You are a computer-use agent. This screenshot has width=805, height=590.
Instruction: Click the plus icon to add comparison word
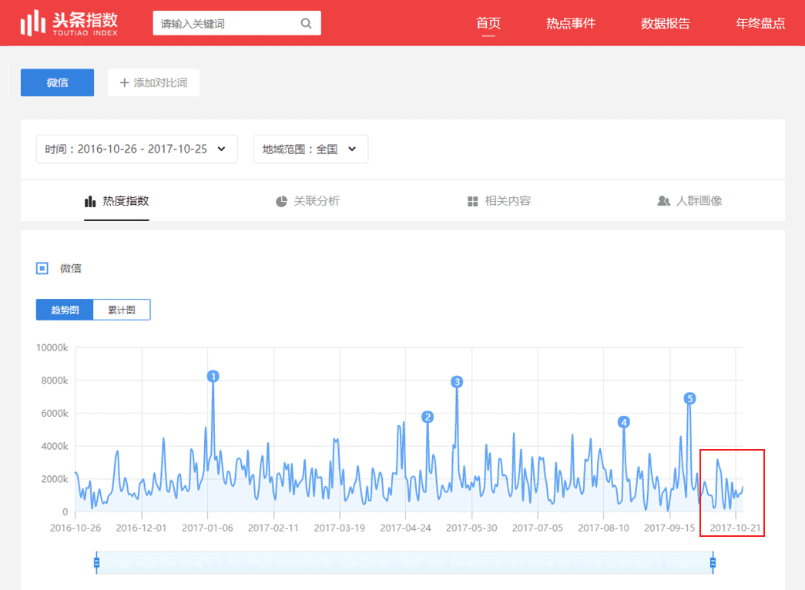pyautogui.click(x=124, y=82)
